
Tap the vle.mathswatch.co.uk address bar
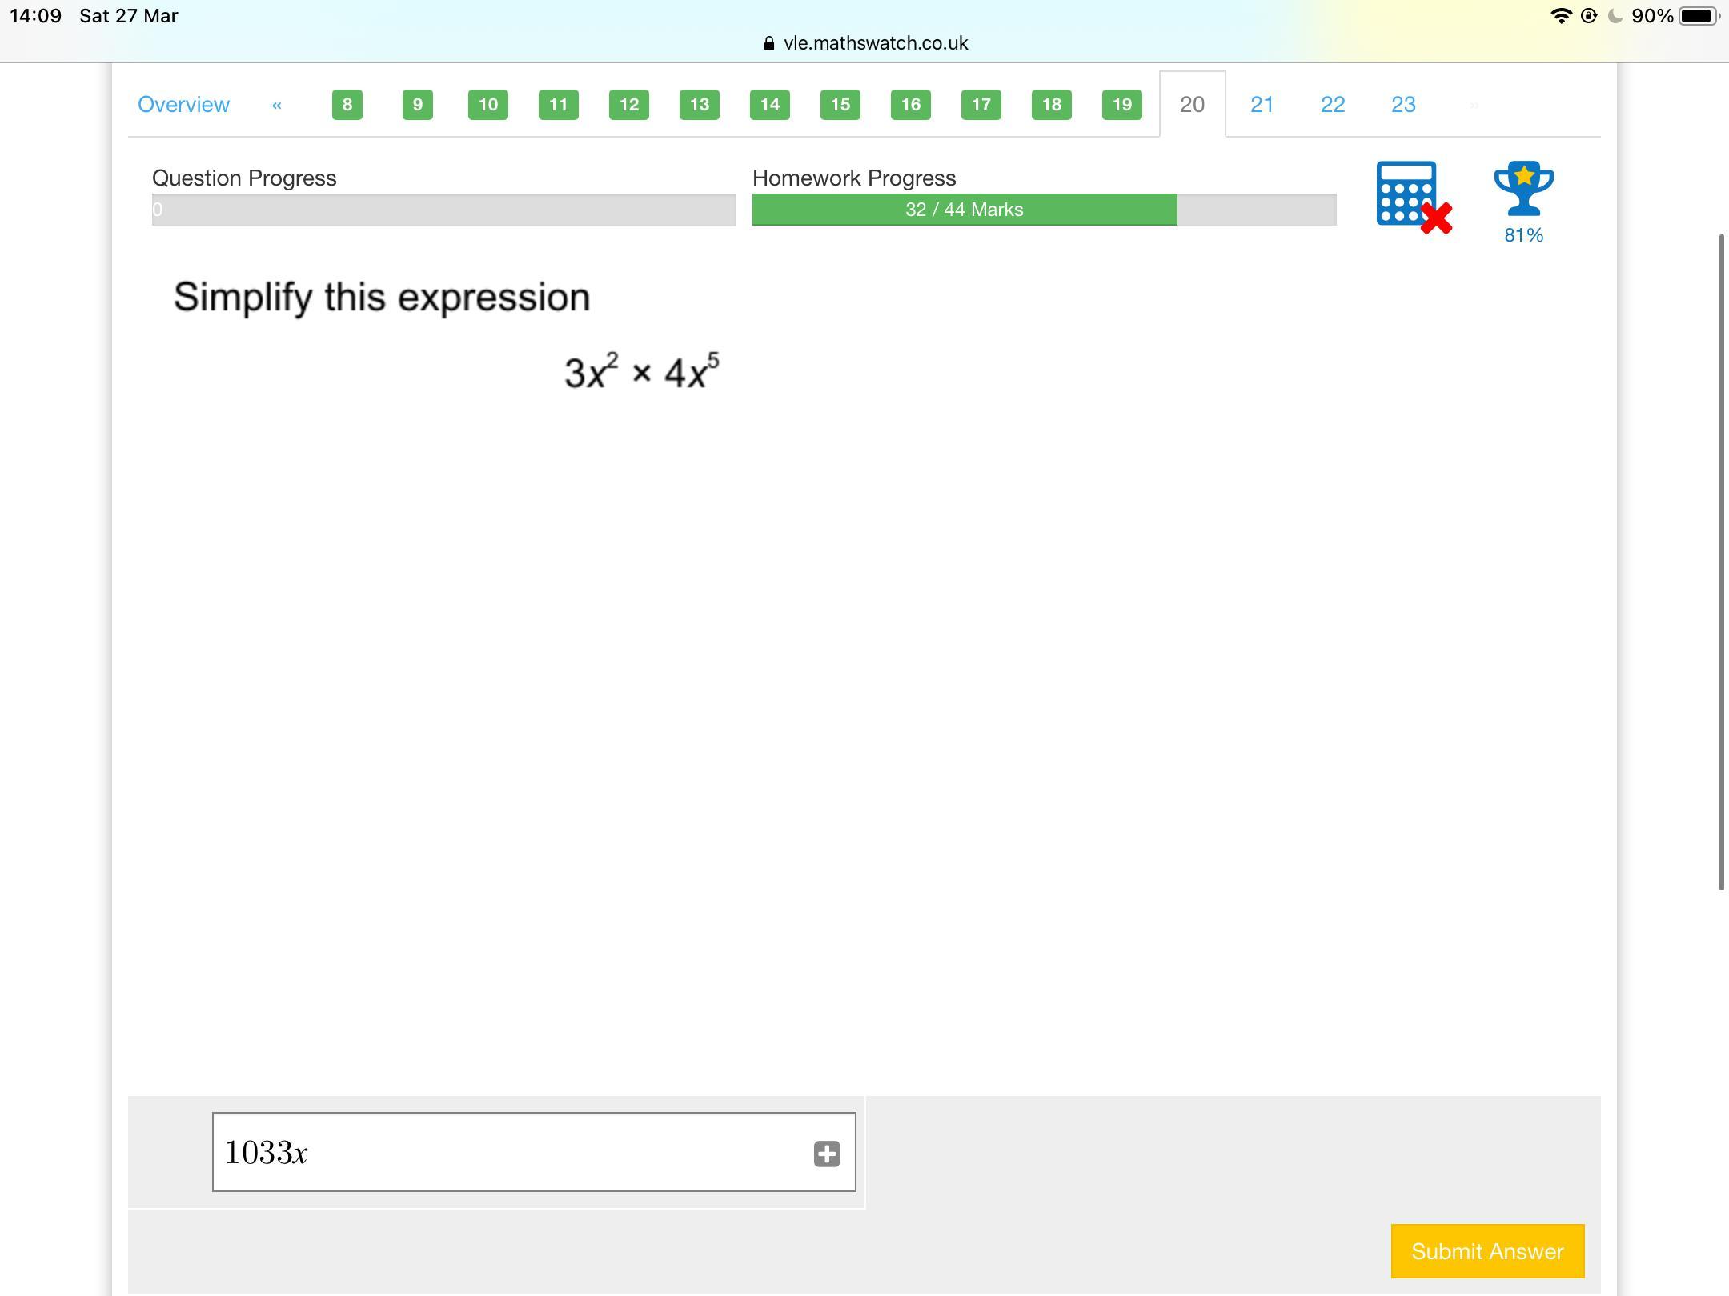coord(866,43)
